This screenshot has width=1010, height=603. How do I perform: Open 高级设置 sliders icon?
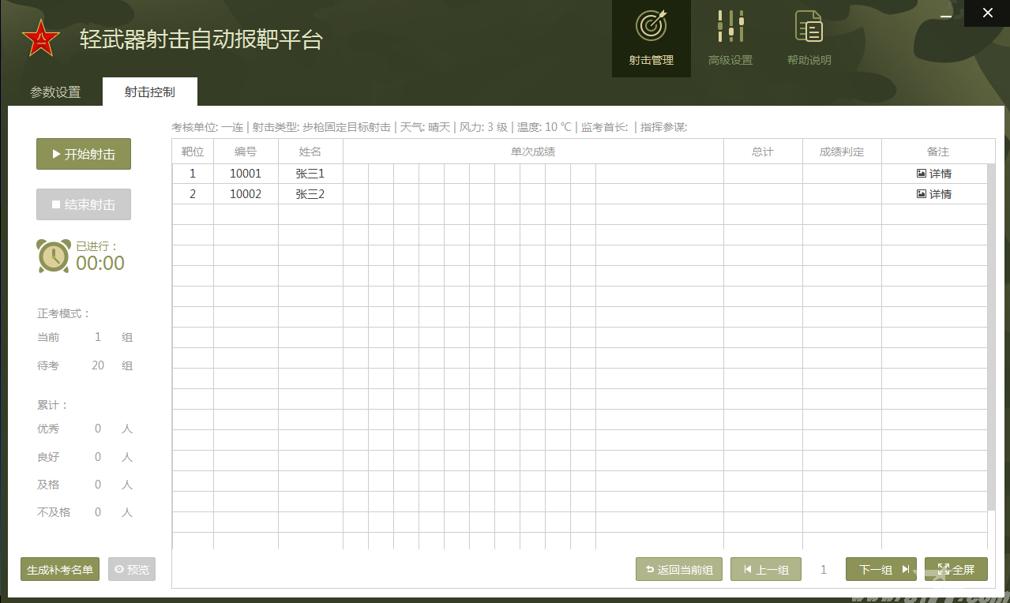[x=730, y=27]
